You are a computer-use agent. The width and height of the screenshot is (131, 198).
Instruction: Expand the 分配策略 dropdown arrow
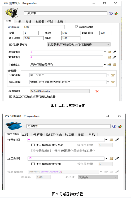tap(108, 75)
